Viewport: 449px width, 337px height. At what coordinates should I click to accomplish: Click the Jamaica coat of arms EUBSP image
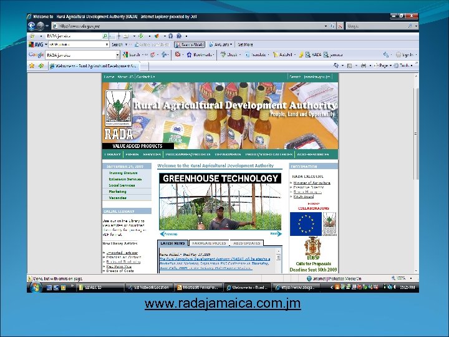[x=312, y=246]
